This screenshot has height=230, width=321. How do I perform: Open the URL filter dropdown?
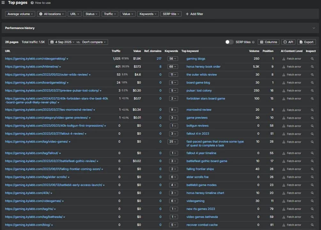[x=74, y=14]
